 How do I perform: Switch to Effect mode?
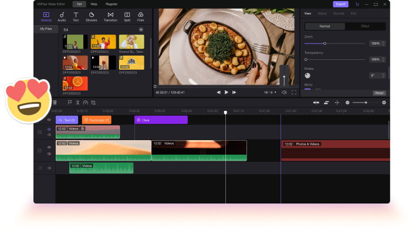365,26
